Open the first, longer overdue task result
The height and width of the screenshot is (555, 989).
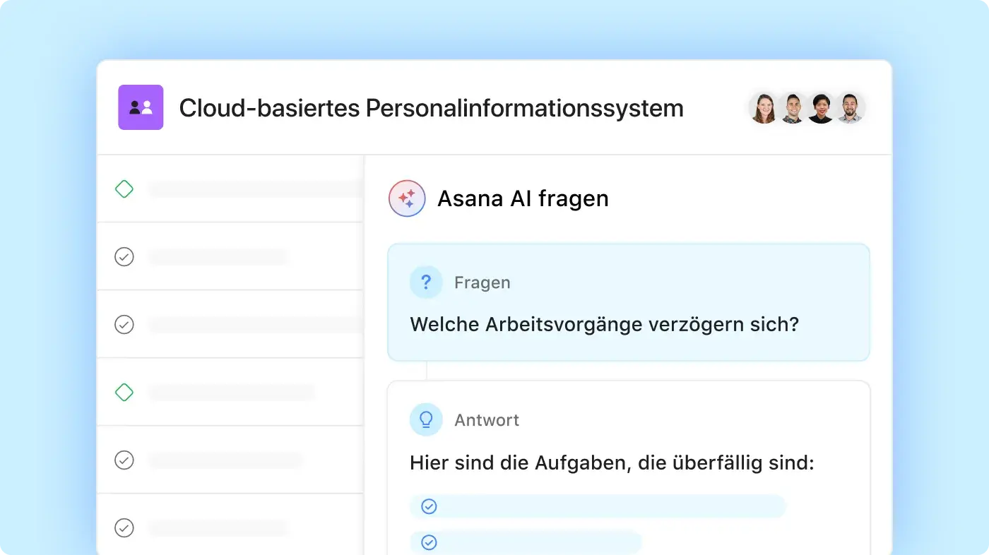[x=598, y=506]
